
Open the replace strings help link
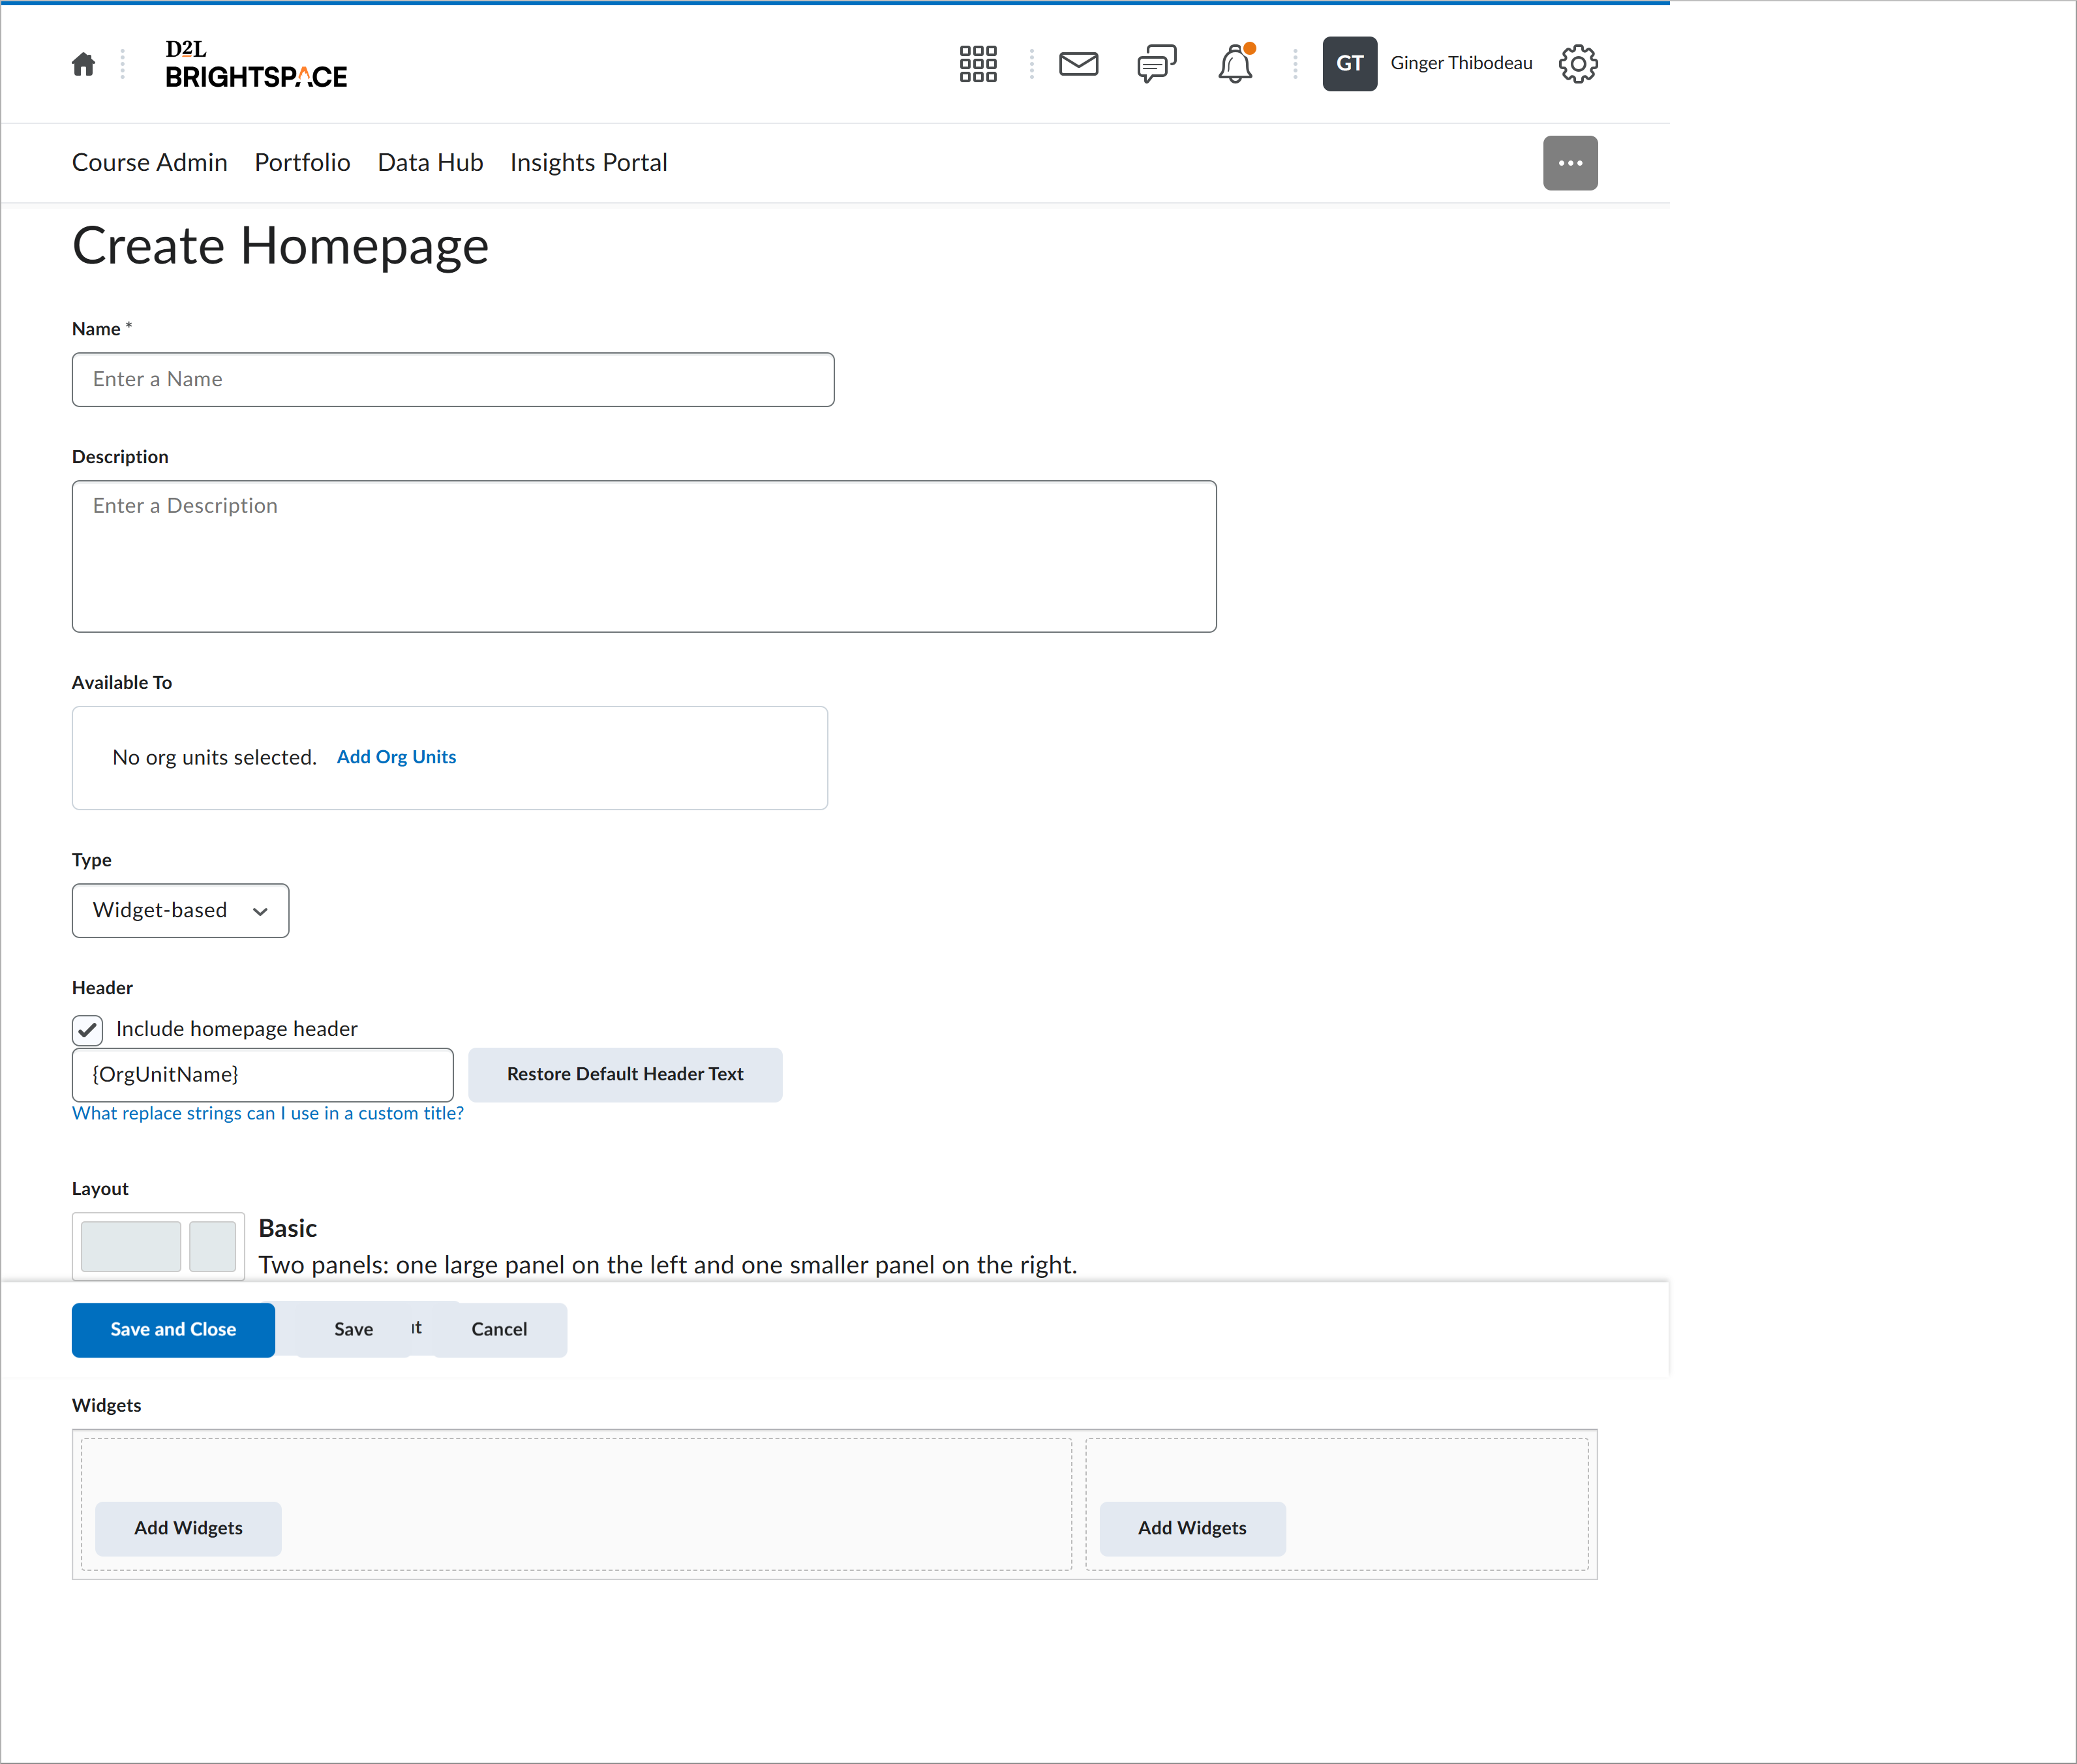click(267, 1113)
